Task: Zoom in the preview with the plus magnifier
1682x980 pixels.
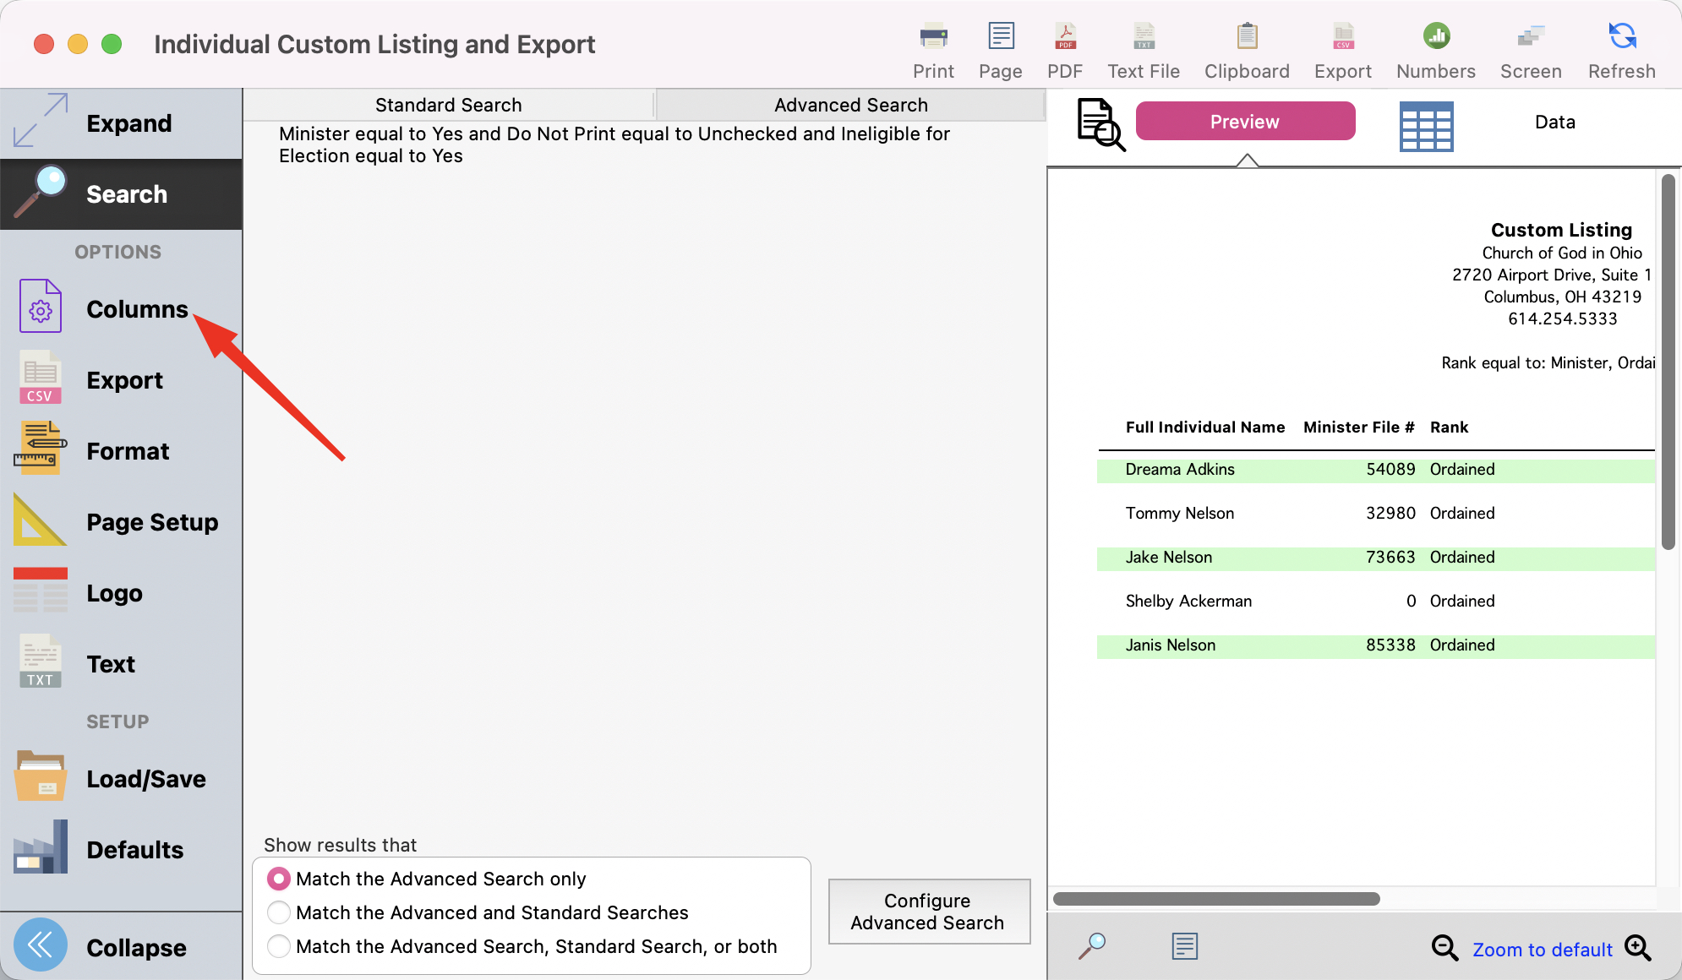Action: (x=1638, y=948)
